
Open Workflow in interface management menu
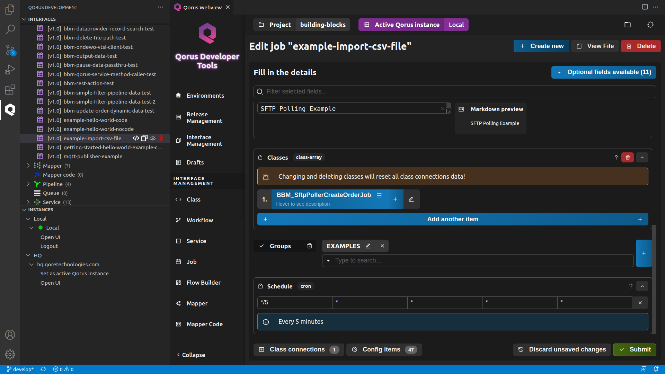pyautogui.click(x=199, y=220)
